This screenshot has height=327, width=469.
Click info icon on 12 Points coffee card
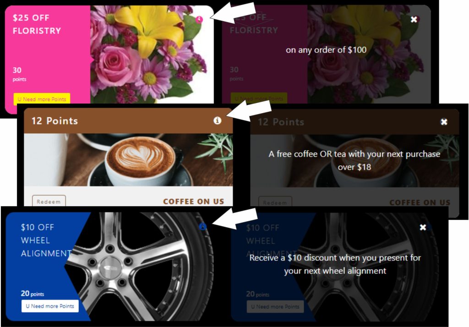coord(218,120)
